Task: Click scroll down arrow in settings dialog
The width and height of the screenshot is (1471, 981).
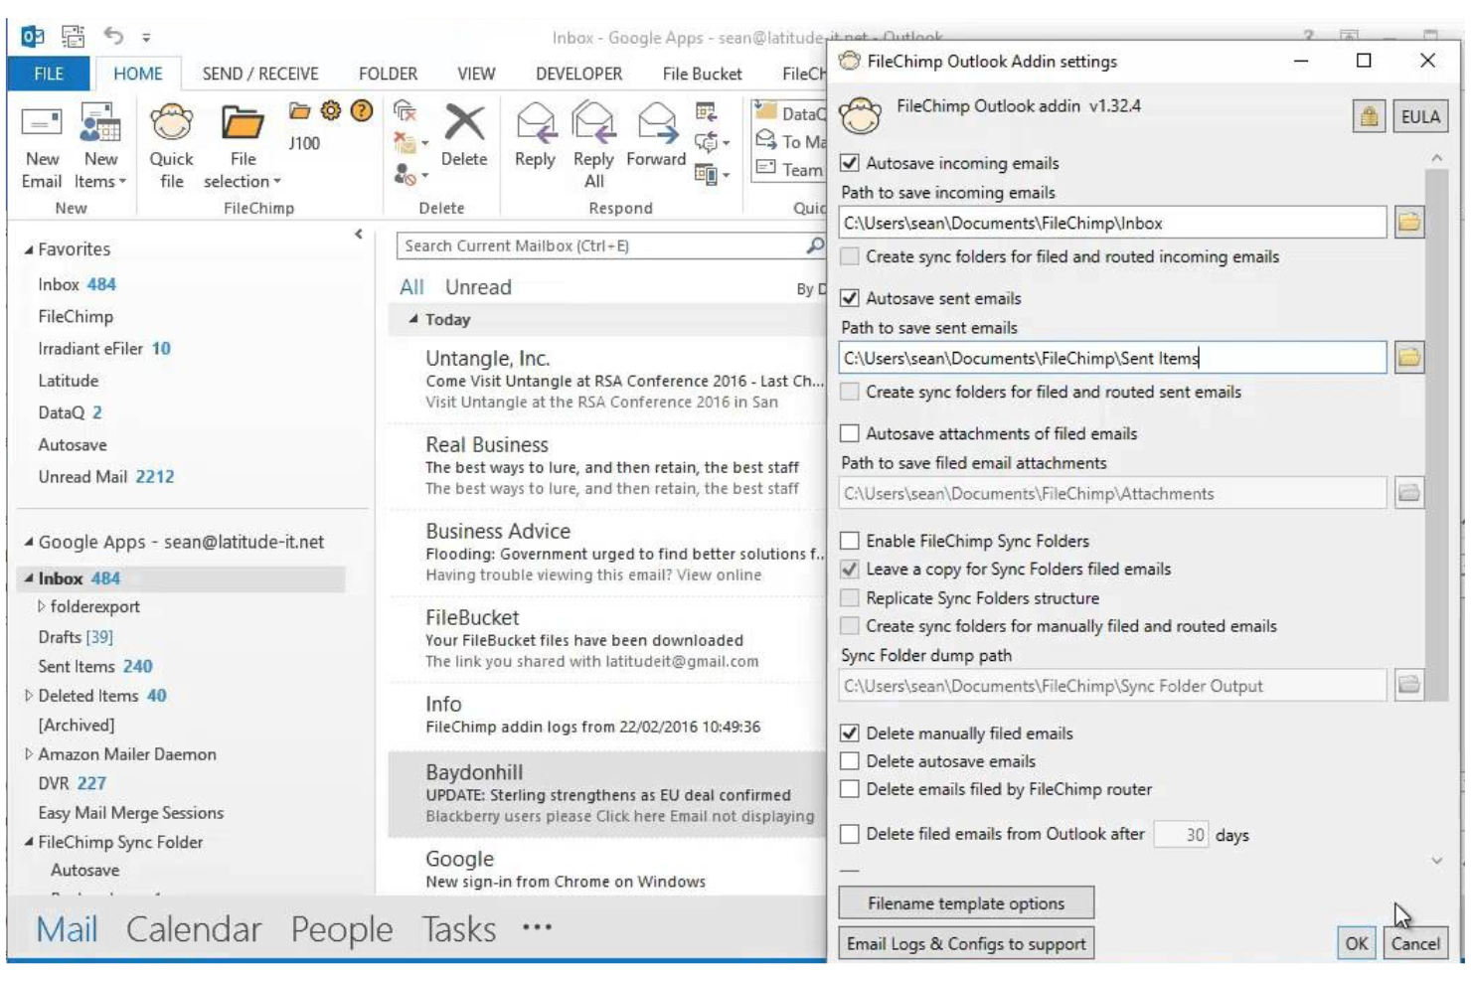Action: [x=1436, y=860]
